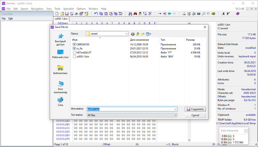Click the Сохранить save button
Viewport: 258px width, 147px height.
coord(195,109)
